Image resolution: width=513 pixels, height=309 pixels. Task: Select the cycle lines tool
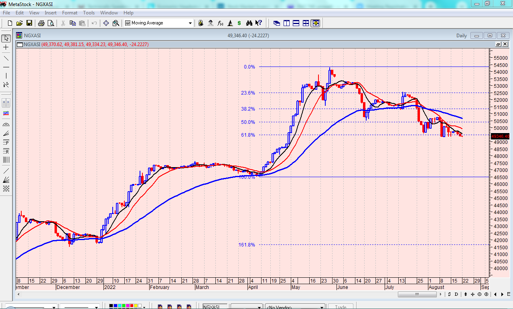pos(6,160)
